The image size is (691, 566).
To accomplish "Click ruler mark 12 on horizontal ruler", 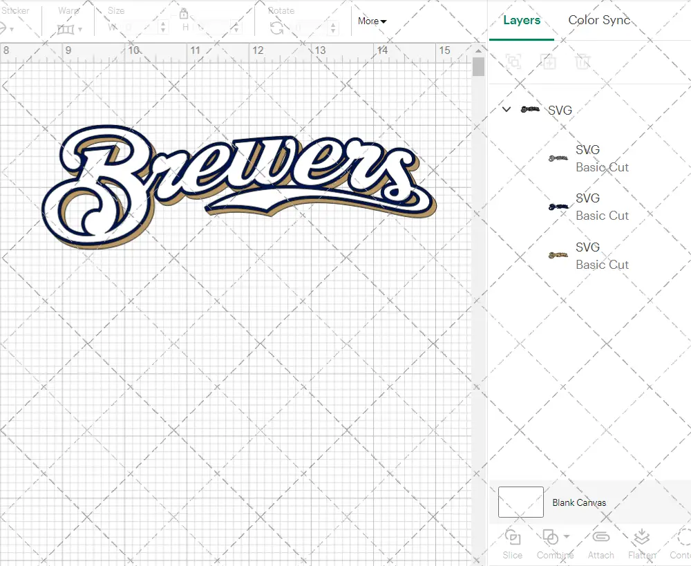I will point(258,50).
